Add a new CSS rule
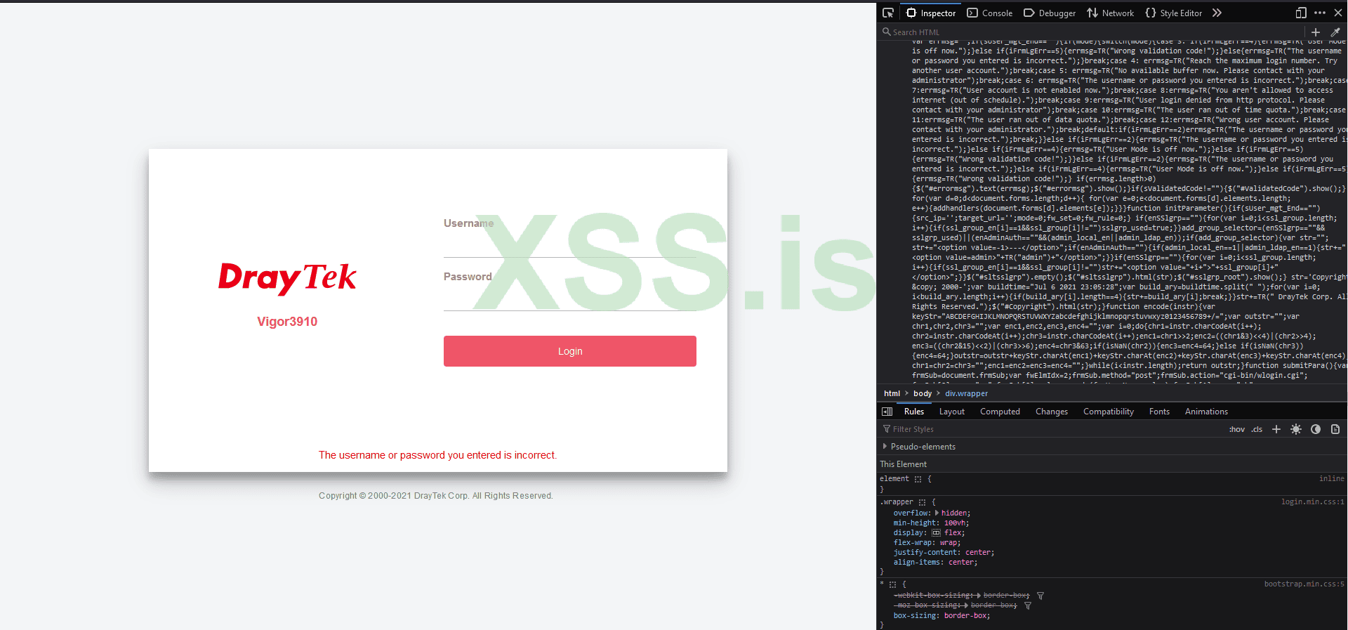The height and width of the screenshot is (630, 1348). (1276, 429)
